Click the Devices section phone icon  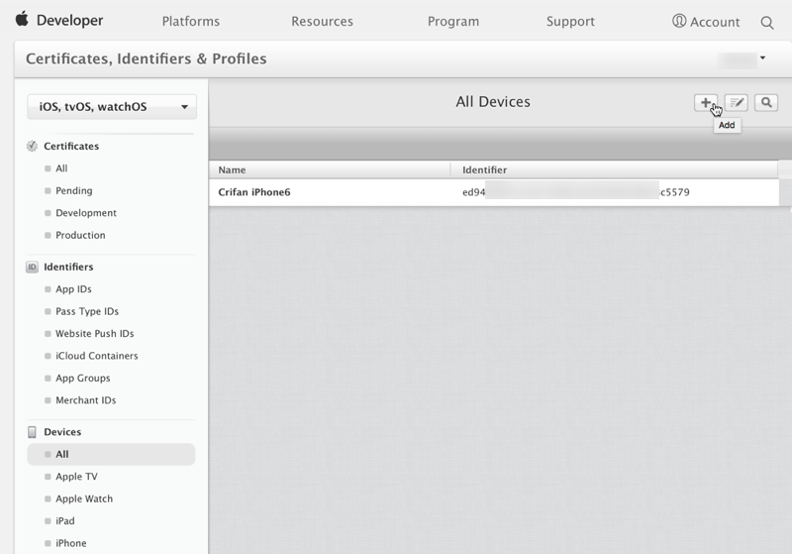pos(32,432)
